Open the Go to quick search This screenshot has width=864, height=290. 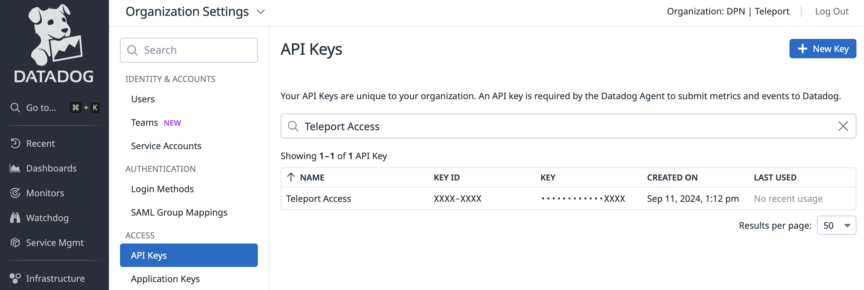coord(41,108)
